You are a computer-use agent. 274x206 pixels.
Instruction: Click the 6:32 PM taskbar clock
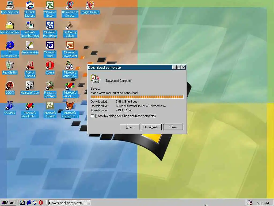[263, 203]
